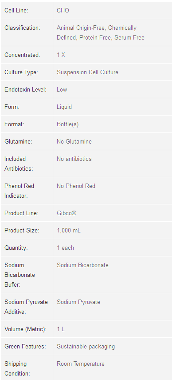This screenshot has width=172, height=380.
Task: Select the Sodium Bicarbonate value
Action: click(x=82, y=265)
